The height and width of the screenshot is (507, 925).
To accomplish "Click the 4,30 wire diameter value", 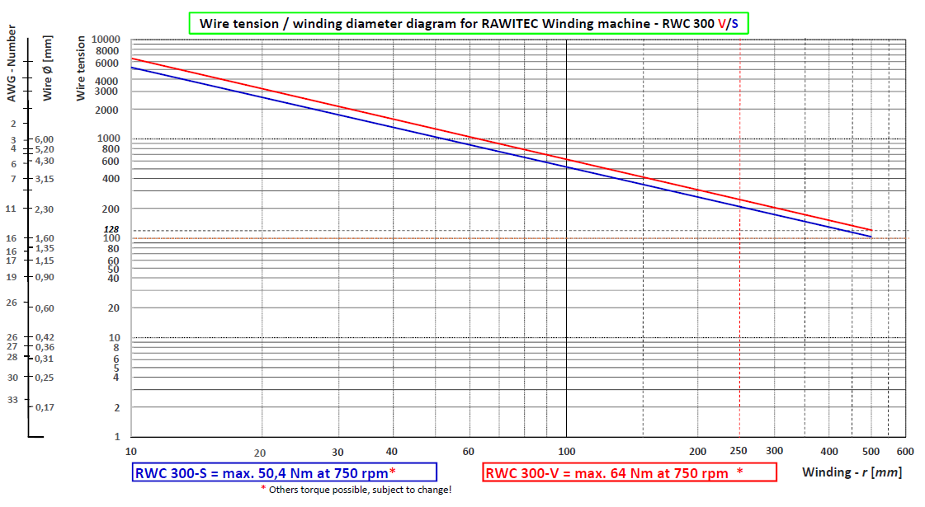I will click(45, 161).
